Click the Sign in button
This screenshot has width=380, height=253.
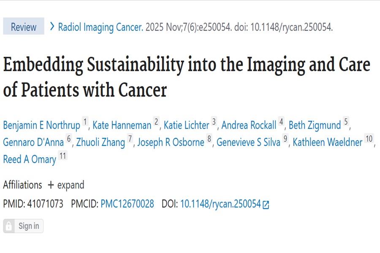tap(23, 226)
